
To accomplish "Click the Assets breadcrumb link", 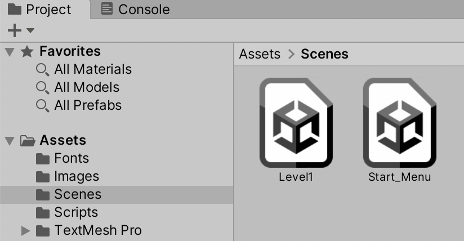I will (260, 54).
